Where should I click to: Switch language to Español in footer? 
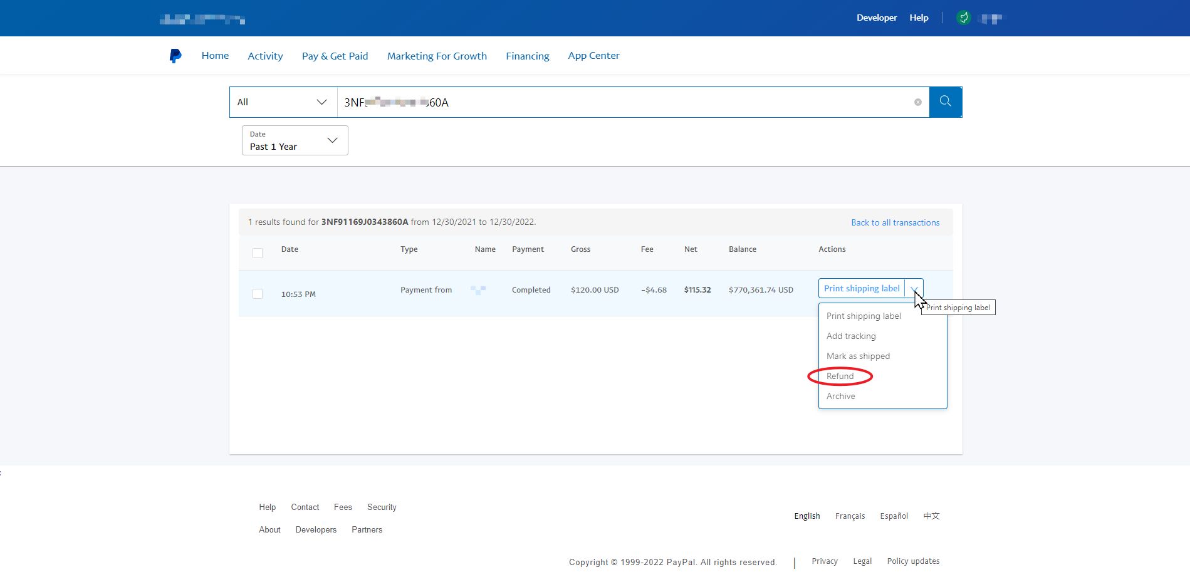[x=894, y=516]
